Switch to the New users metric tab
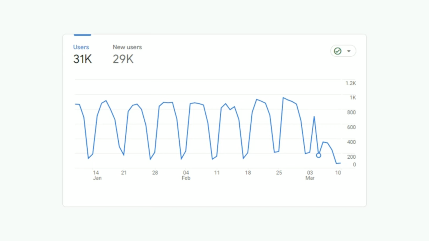This screenshot has height=241, width=429. click(x=127, y=47)
